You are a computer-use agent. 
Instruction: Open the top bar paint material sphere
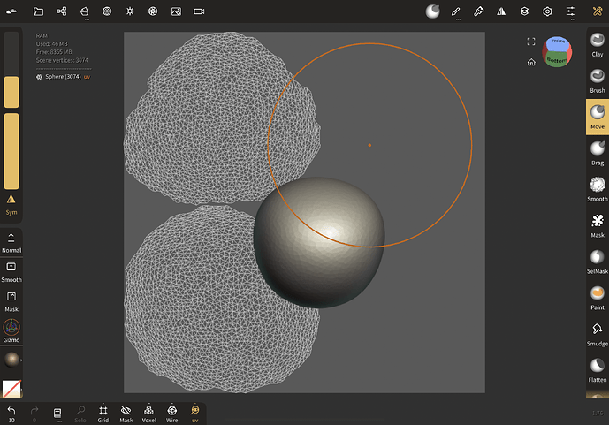click(433, 11)
